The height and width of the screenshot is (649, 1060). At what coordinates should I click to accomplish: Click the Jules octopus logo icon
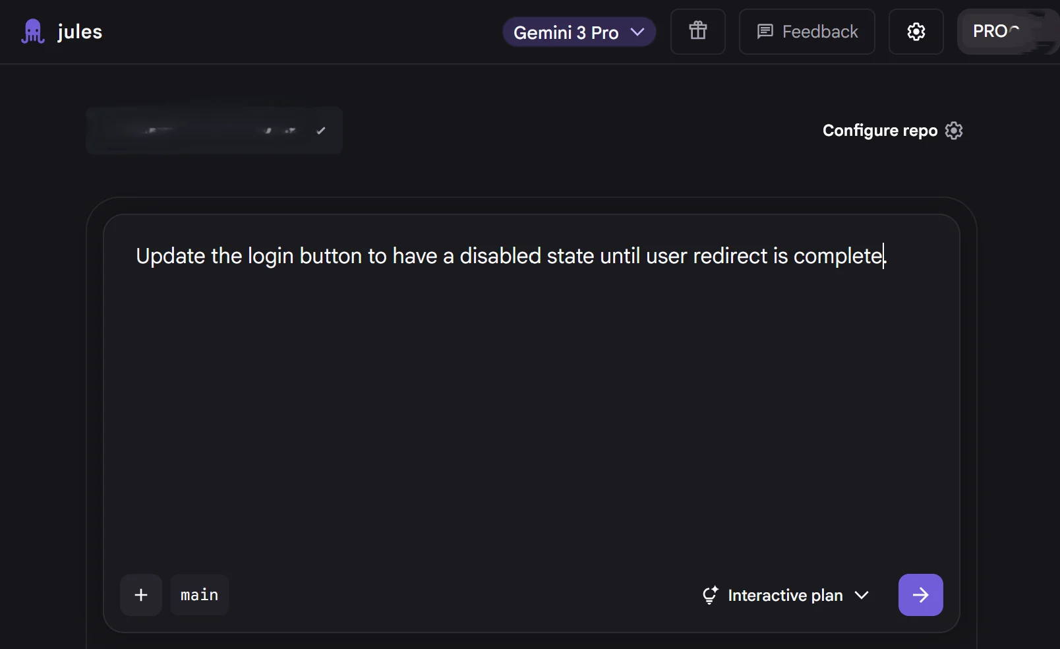pos(32,32)
